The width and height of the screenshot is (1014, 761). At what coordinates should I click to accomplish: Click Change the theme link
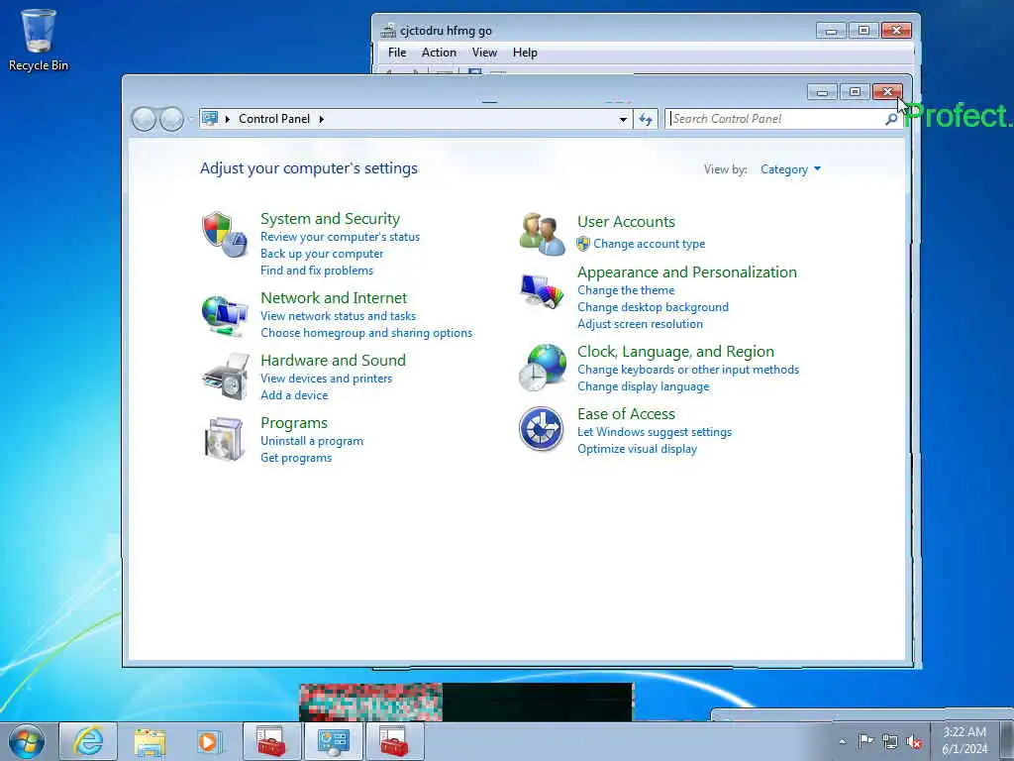[x=626, y=290]
